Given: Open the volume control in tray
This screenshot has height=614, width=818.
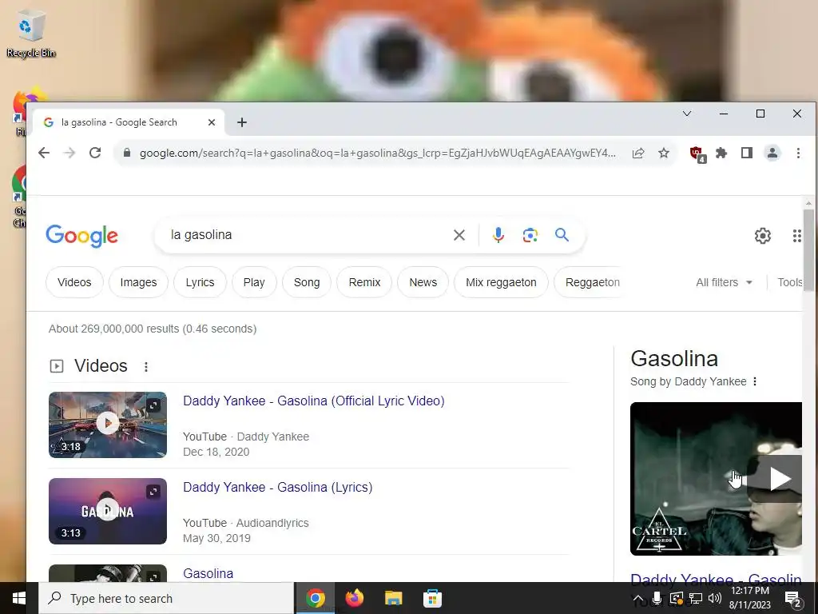Looking at the screenshot, I should tap(715, 598).
